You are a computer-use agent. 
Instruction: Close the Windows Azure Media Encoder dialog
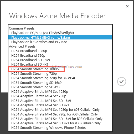(x=127, y=6)
